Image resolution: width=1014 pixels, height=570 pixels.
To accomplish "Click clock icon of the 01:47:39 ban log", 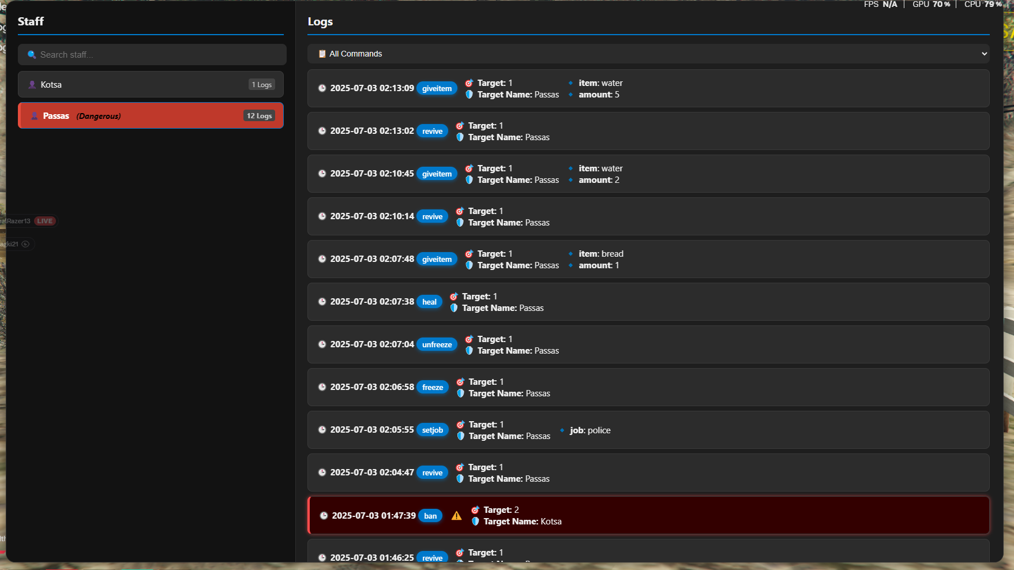I will (324, 516).
